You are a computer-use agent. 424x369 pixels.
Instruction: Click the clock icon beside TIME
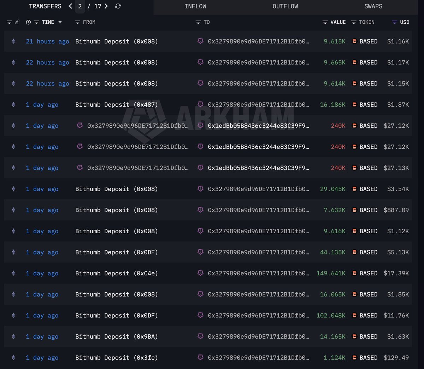click(x=28, y=22)
